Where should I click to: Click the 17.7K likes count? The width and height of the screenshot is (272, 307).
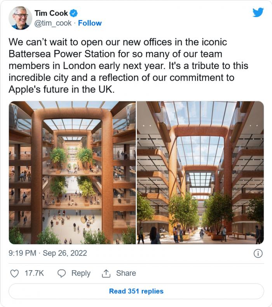(34, 273)
